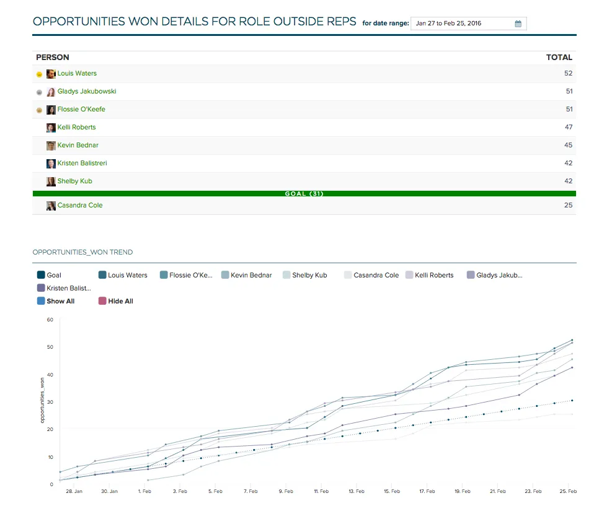The height and width of the screenshot is (506, 612).
Task: Open Louis Waters profile link
Action: [77, 73]
